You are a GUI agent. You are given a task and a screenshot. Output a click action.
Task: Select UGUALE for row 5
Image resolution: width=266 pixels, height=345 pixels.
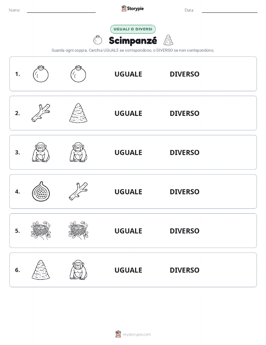[128, 231]
